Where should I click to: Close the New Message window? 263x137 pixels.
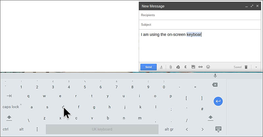click(257, 6)
